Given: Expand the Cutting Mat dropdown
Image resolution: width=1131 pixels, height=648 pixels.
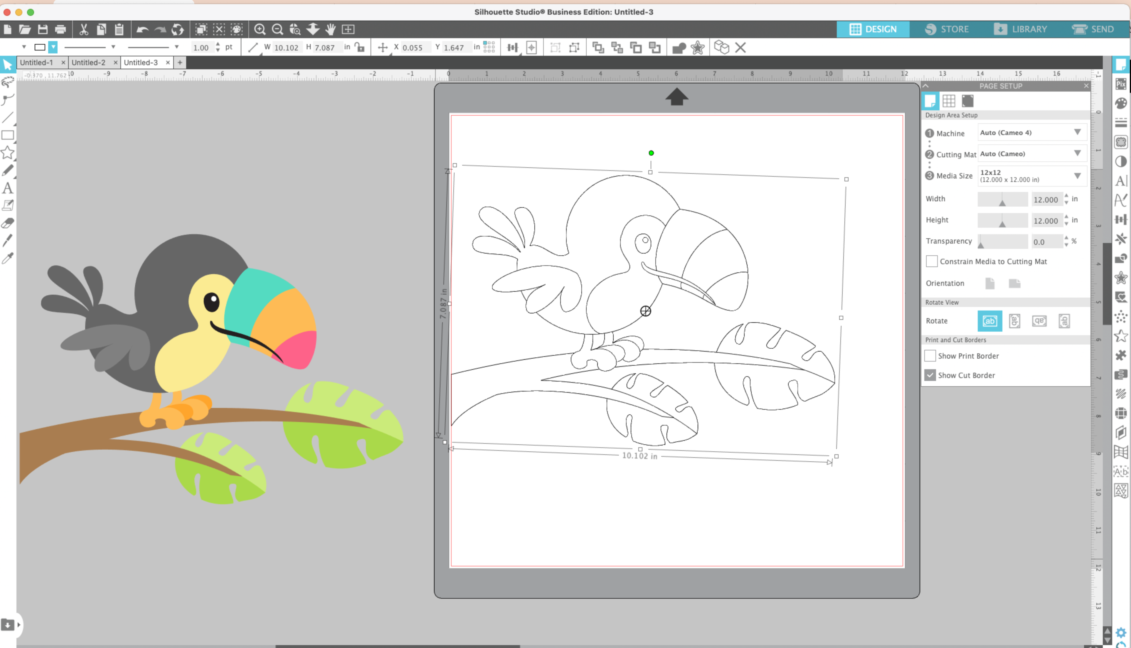Looking at the screenshot, I should pyautogui.click(x=1031, y=153).
